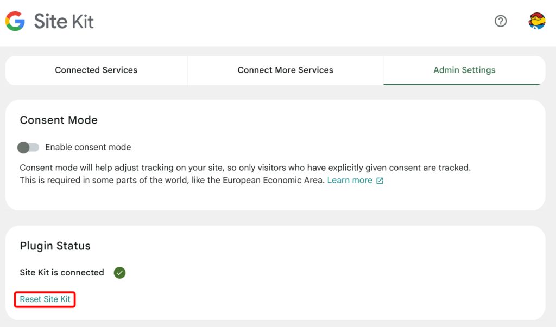Select the Admin Settings tab
Screen dimensions: 556x327
464,70
